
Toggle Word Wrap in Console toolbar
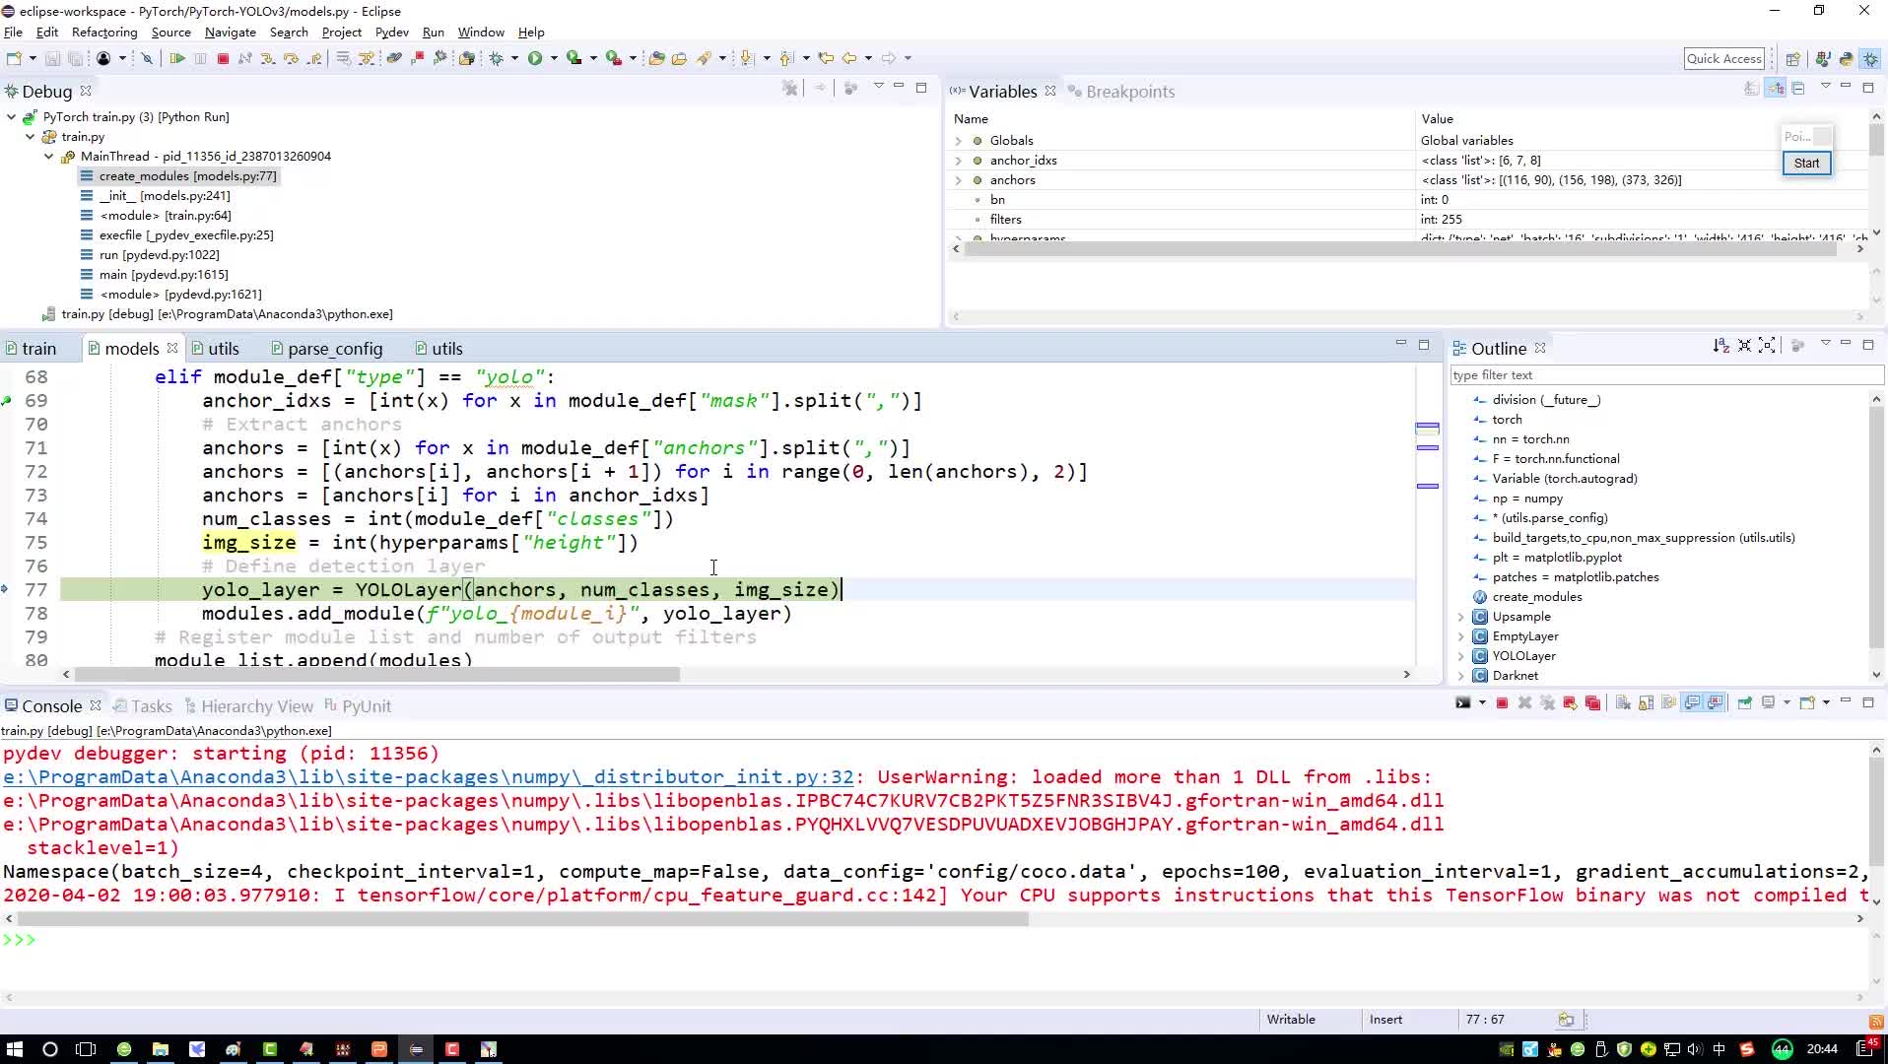(1668, 703)
